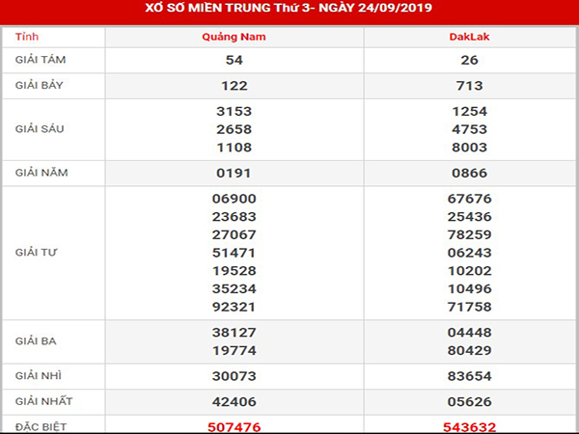Select the GIẢI TƯ row label

37,251
